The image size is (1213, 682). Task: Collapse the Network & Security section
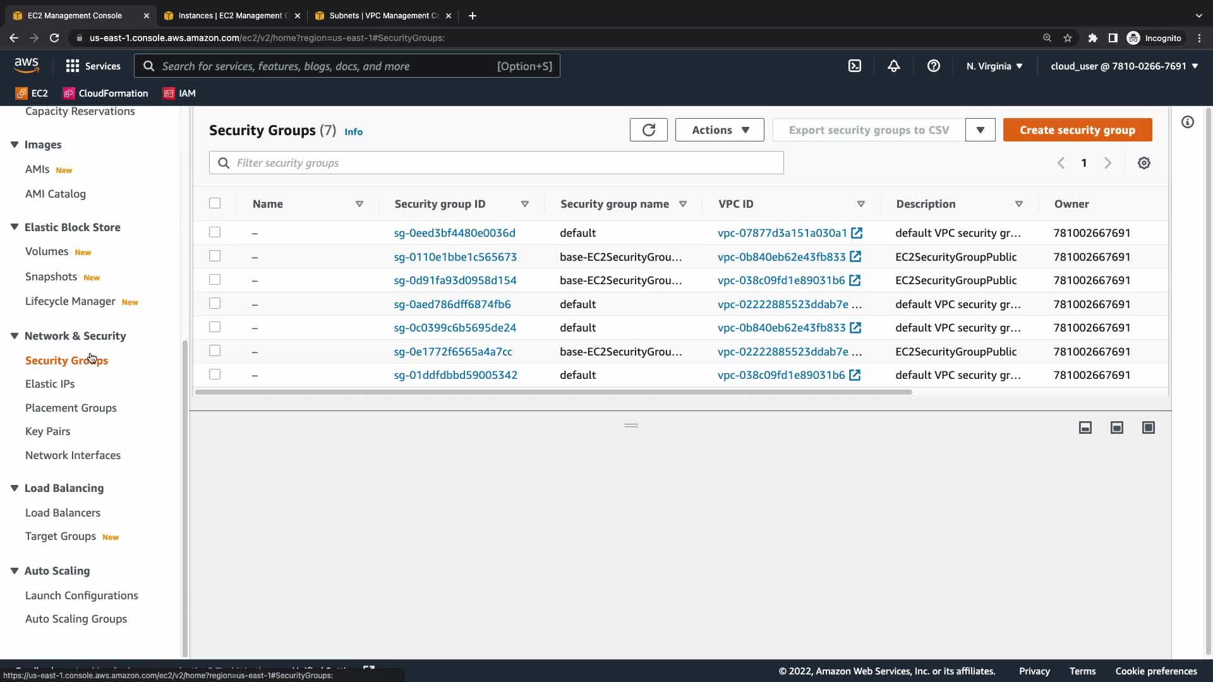(15, 336)
